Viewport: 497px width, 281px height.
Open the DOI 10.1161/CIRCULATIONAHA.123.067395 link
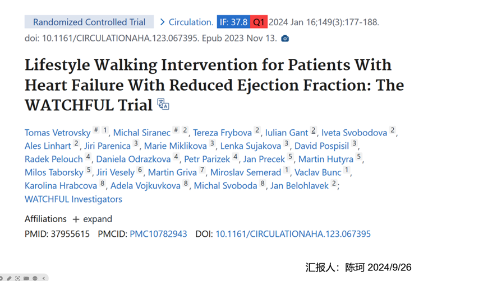(x=293, y=234)
